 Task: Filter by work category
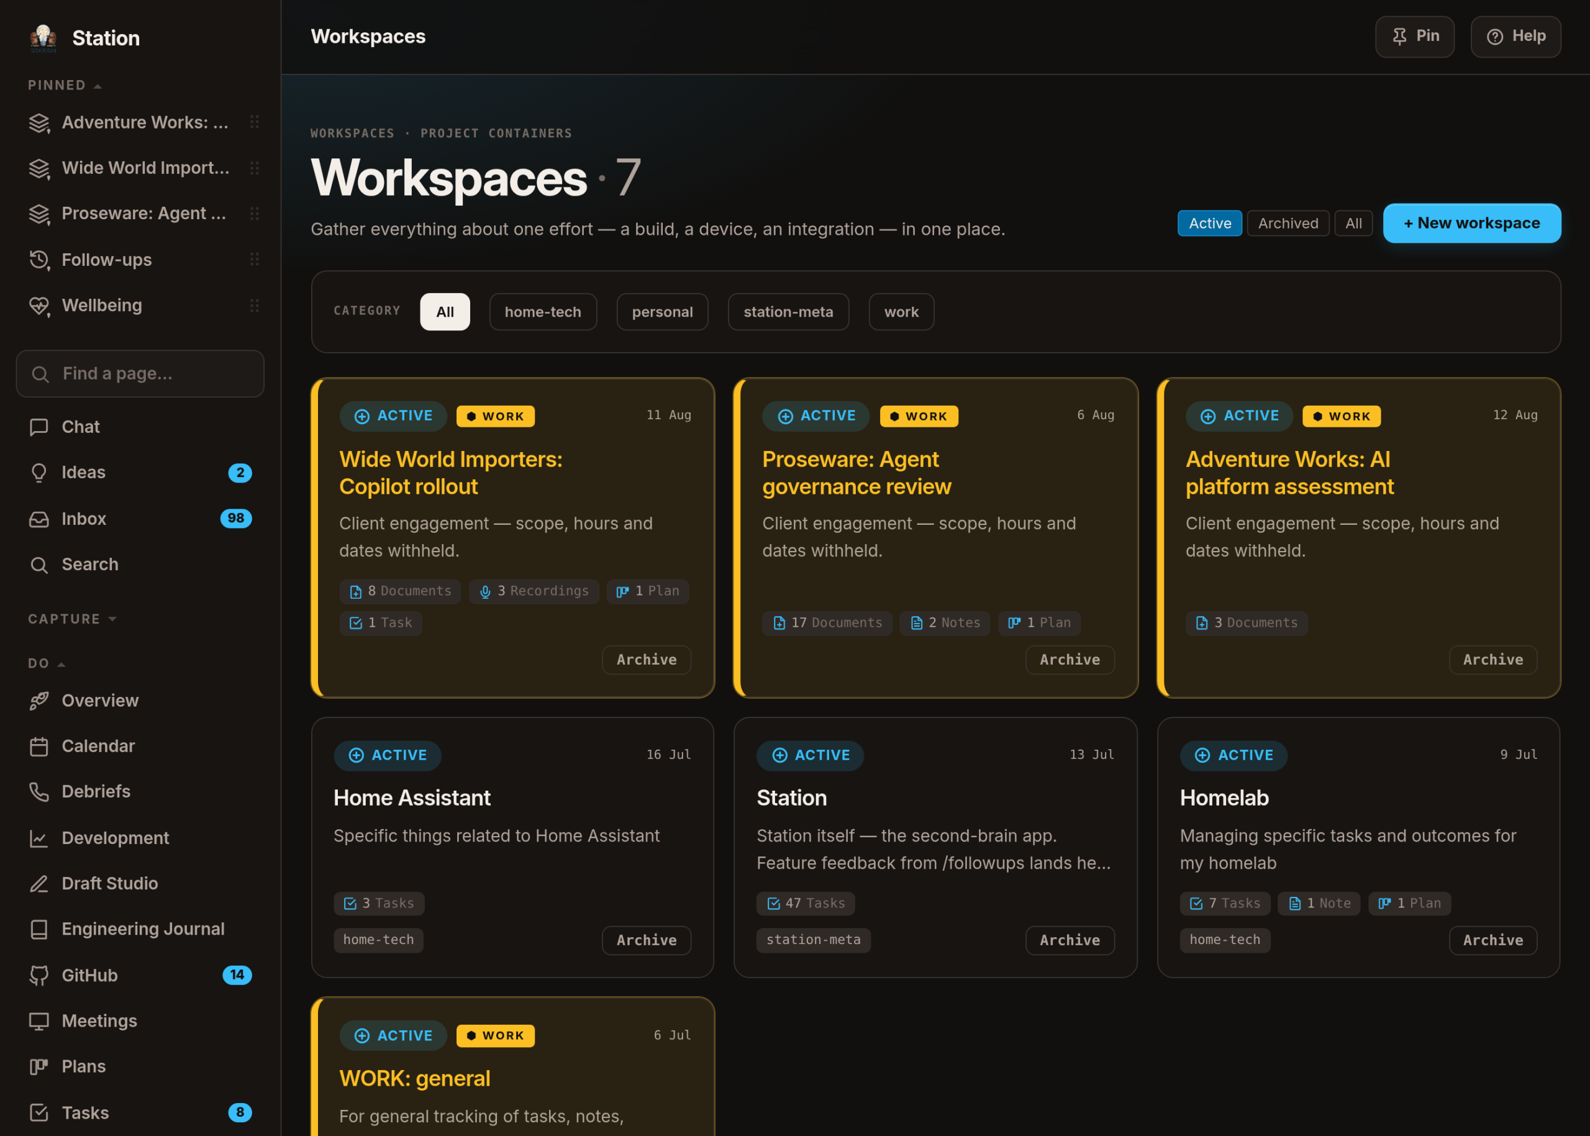901,312
